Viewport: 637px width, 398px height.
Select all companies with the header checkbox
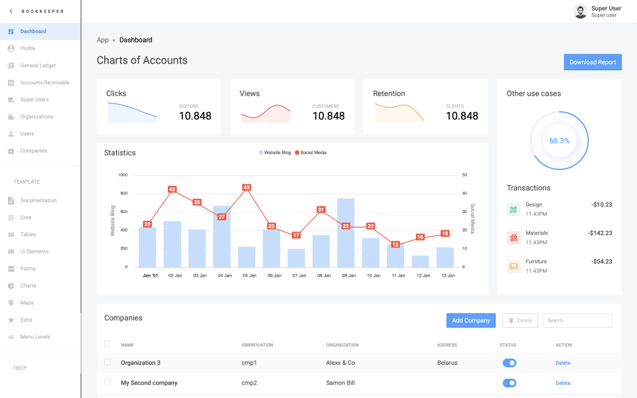(x=107, y=344)
